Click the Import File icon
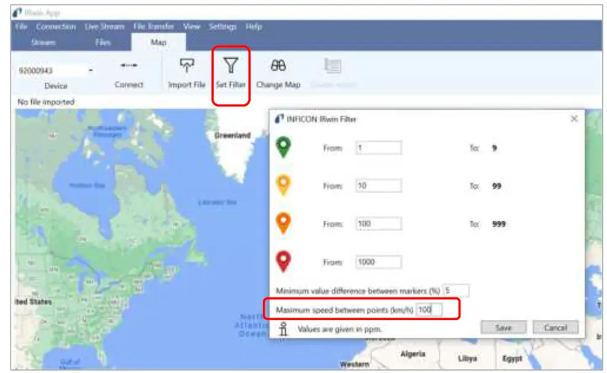This screenshot has height=373, width=607. 187,65
